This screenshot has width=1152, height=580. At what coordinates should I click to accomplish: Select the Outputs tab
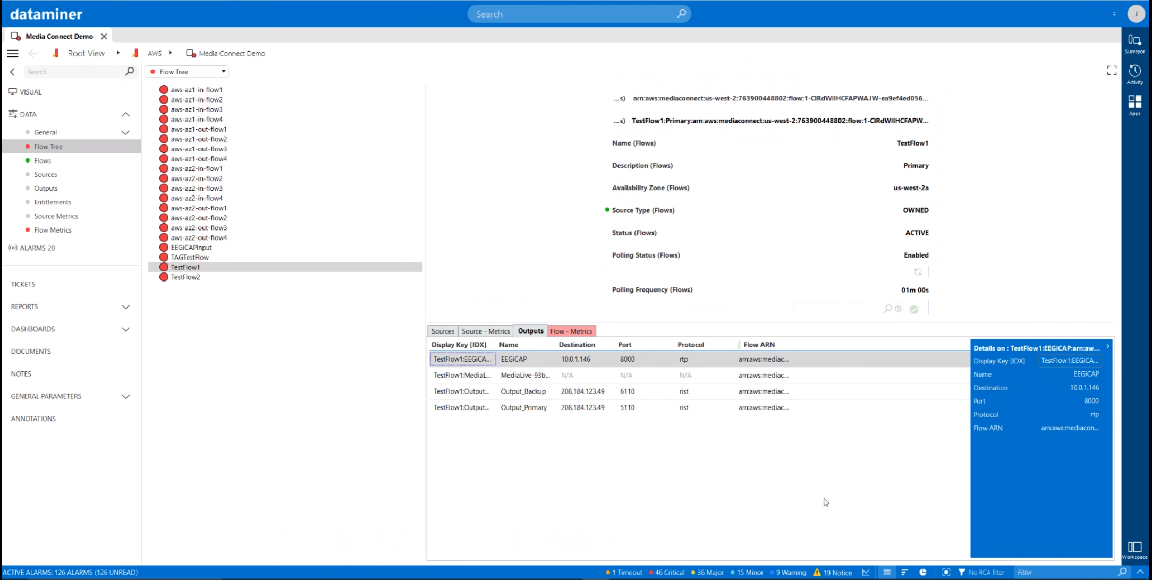[x=530, y=331]
